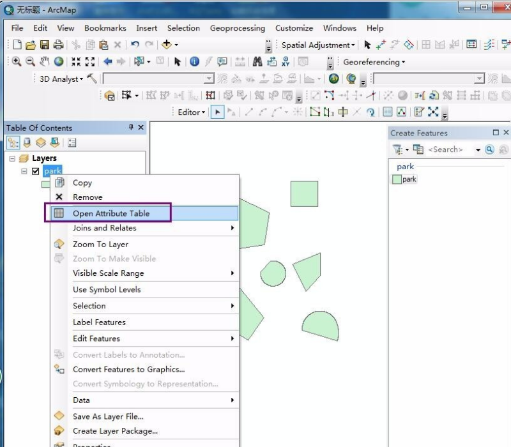Click Use Symbol Levels in context menu
The image size is (511, 447).
coord(144,289)
